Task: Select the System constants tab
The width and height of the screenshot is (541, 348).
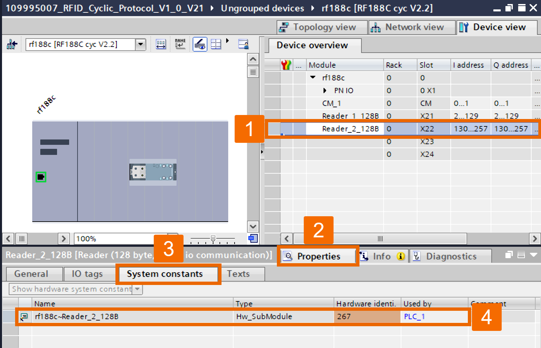Action: click(x=168, y=274)
